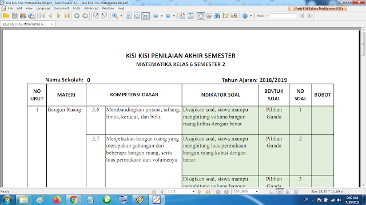Open the Help menu
This screenshot has width=366, height=205.
tap(121, 9)
